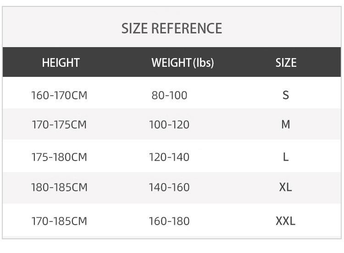Viewport: 344px width, 253px height.
Task: Click the 170-175CM height cell
Action: tap(59, 124)
